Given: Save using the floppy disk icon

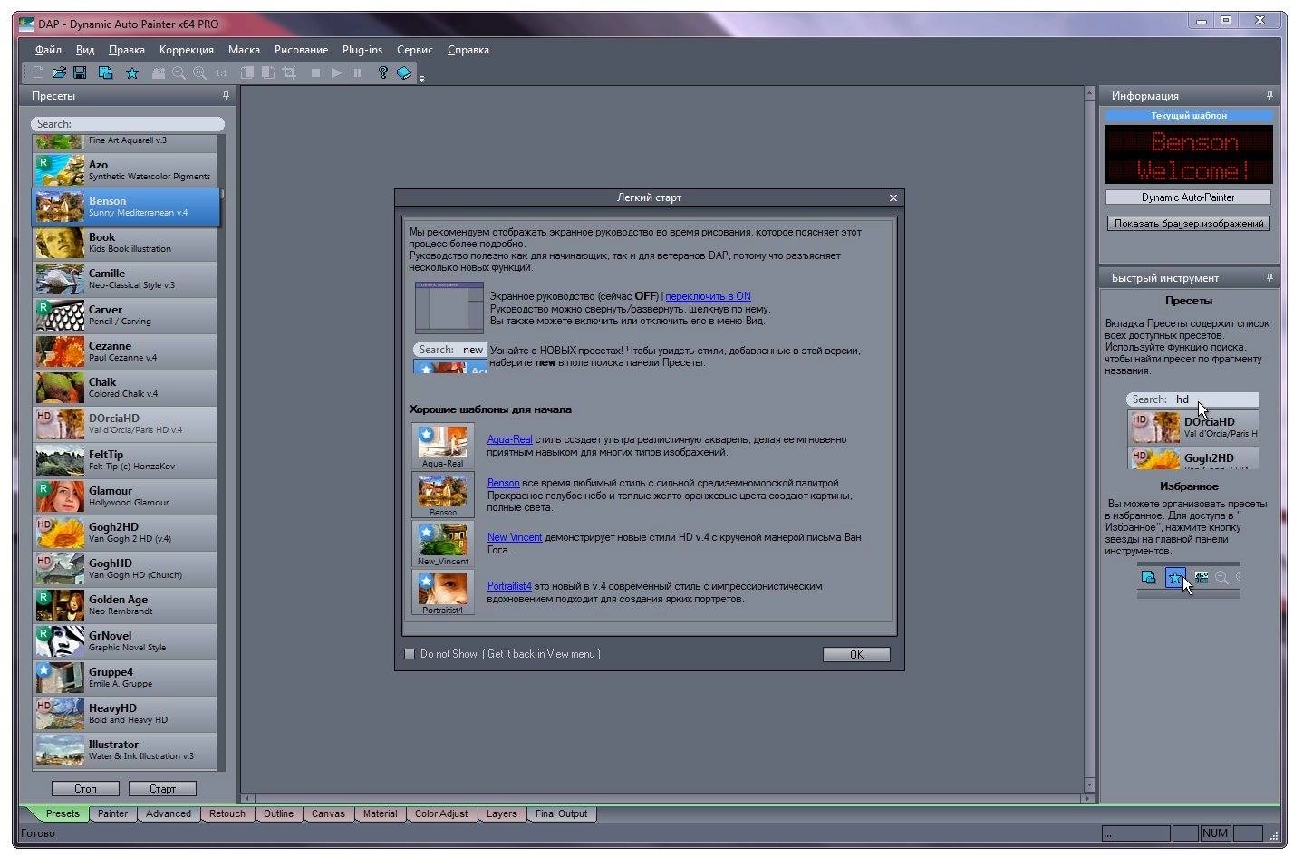Looking at the screenshot, I should pos(80,72).
